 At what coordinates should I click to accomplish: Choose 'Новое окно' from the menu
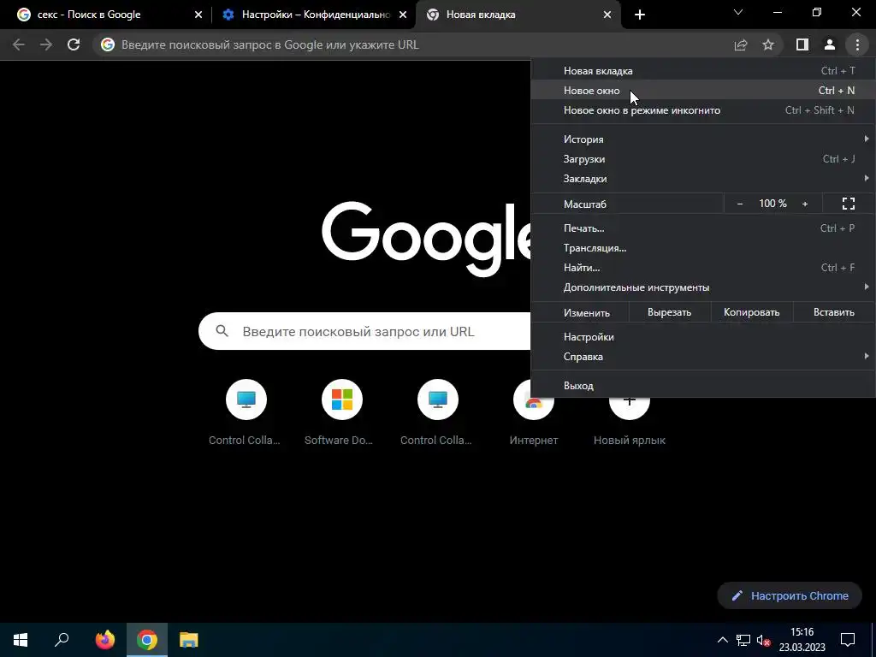pos(703,91)
